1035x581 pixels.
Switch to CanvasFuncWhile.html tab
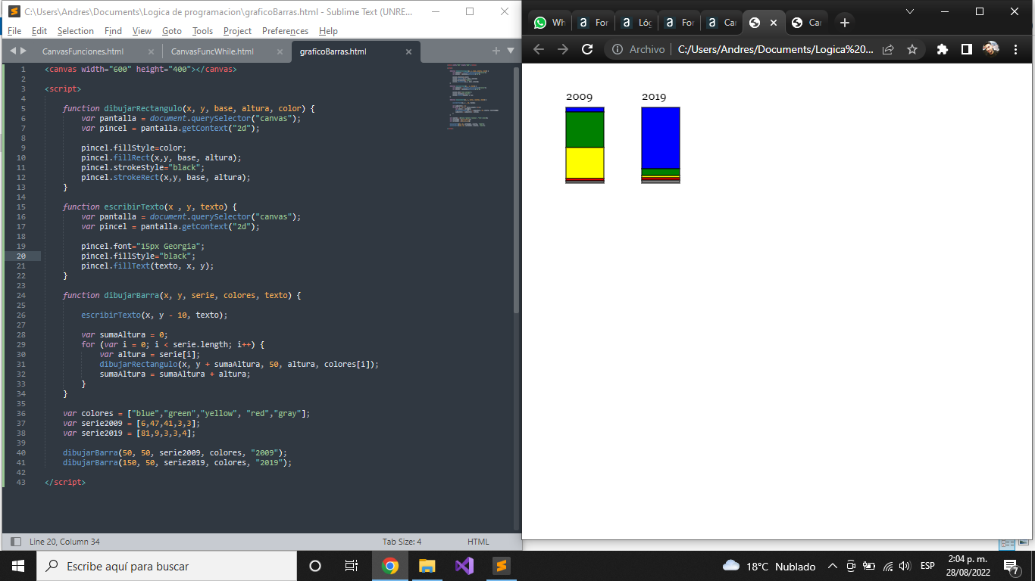[x=212, y=51]
